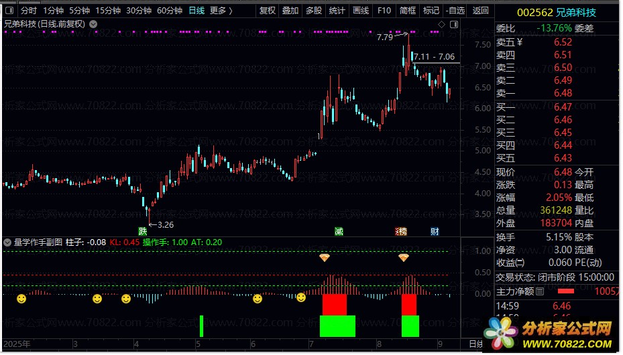Viewport: 623px width, 355px height.
Task: Collapse the 量学作手副图 indicator panel arrow
Action: (7, 242)
